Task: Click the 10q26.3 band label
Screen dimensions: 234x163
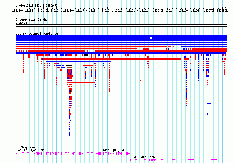Action: 21,23
